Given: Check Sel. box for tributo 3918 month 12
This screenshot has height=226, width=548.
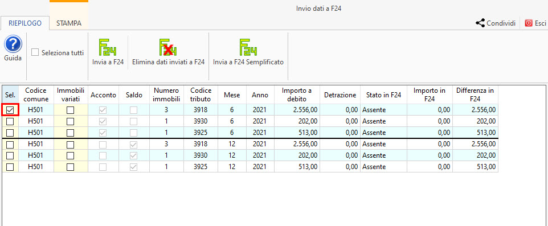Looking at the screenshot, I should pos(10,144).
